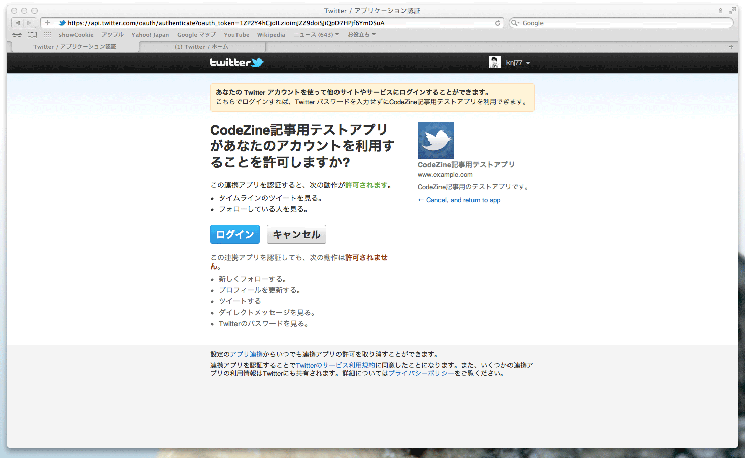Open Top Sites grid icon
Image resolution: width=745 pixels, height=458 pixels.
point(48,35)
